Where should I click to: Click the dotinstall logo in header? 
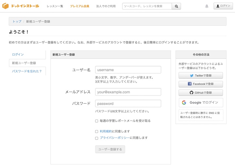[21, 6]
